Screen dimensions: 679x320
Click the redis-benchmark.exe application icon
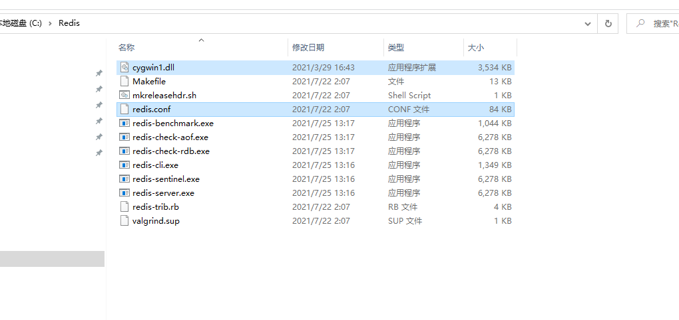[x=124, y=123]
